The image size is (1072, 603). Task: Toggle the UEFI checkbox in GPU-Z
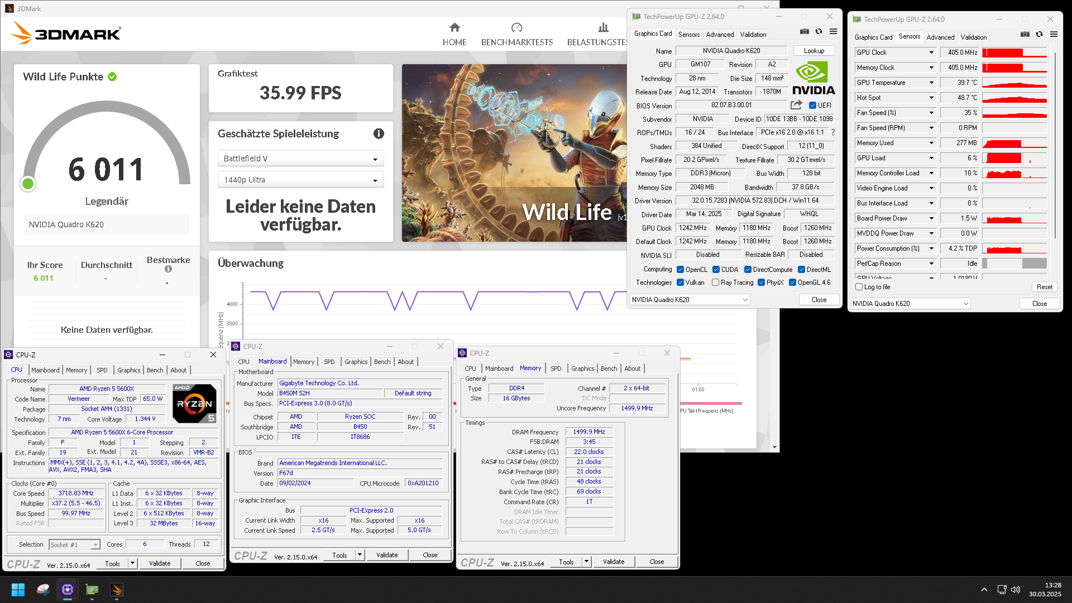[812, 106]
